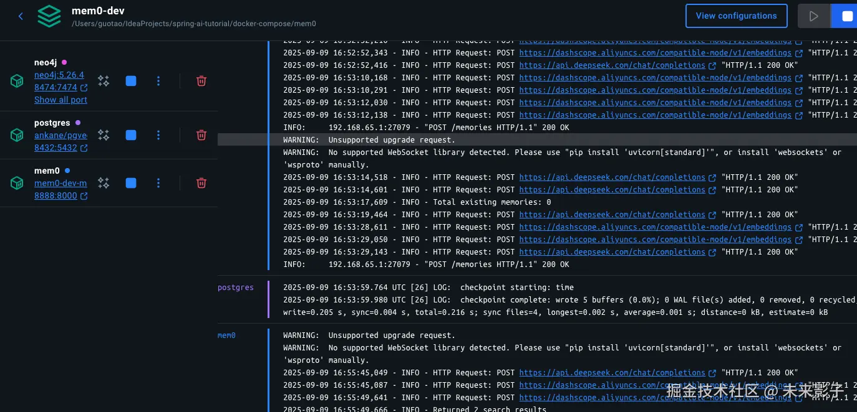Click the 'checkpoint starting: time' log line
The image size is (857, 412).
(428, 288)
